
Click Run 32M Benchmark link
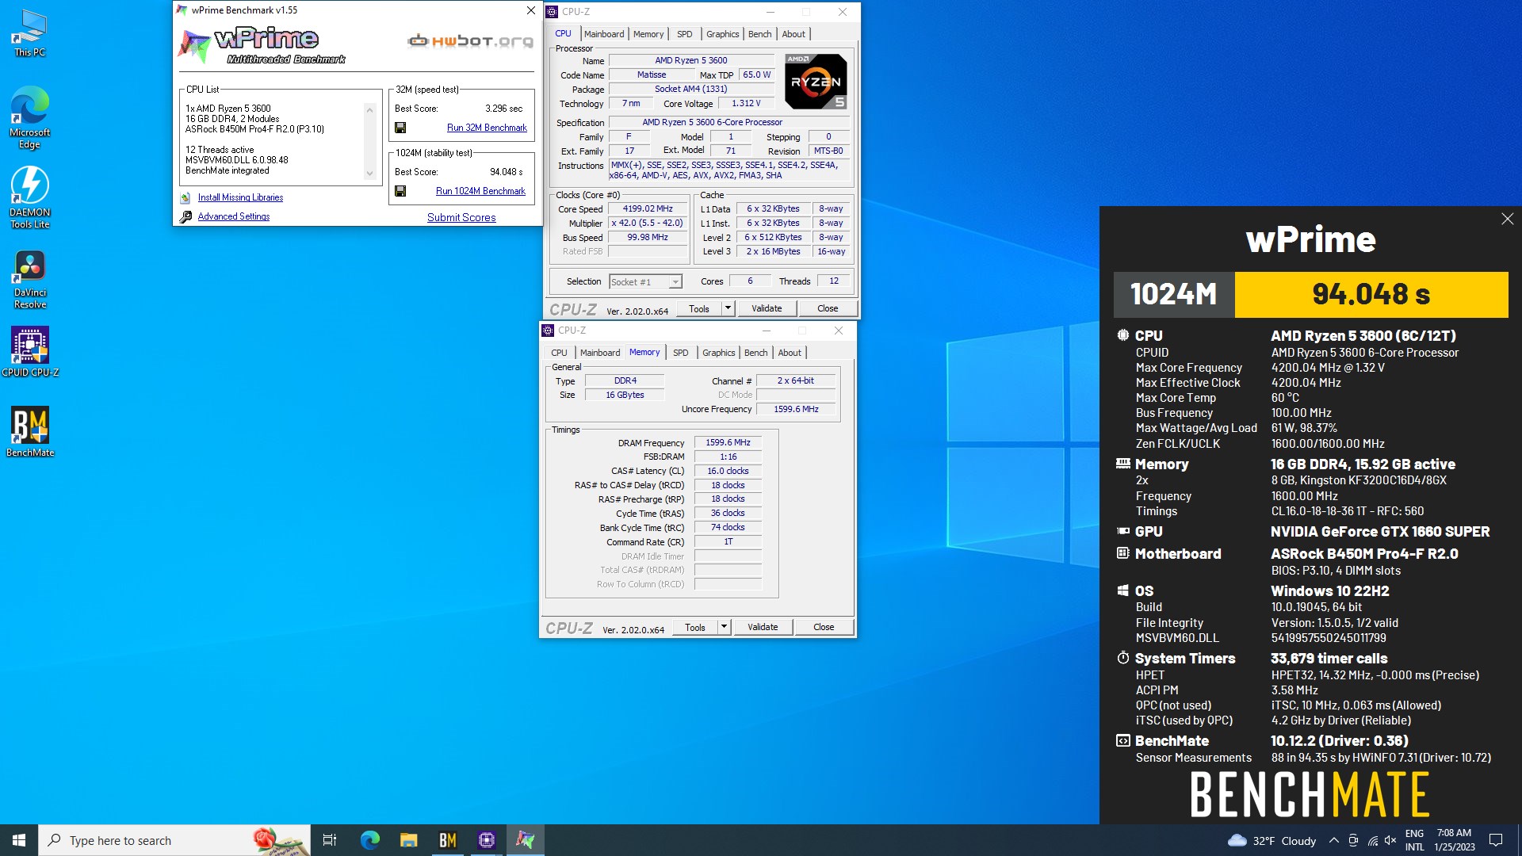(x=487, y=128)
